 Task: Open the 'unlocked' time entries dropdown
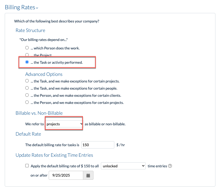pyautogui.click(x=123, y=166)
